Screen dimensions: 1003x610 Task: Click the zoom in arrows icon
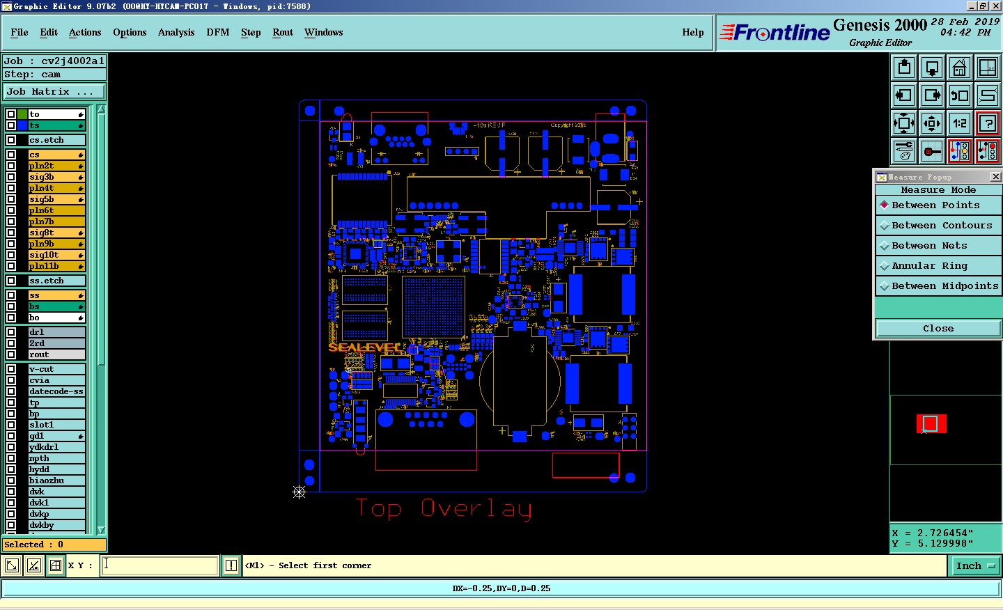(x=904, y=123)
